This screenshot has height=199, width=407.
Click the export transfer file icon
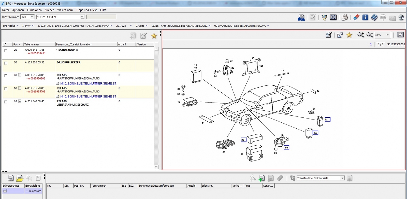pos(350,178)
